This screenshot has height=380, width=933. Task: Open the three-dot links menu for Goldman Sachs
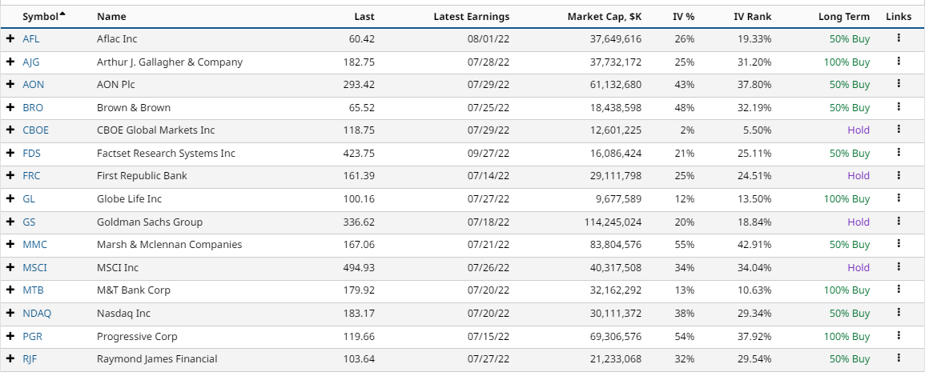[x=899, y=221]
